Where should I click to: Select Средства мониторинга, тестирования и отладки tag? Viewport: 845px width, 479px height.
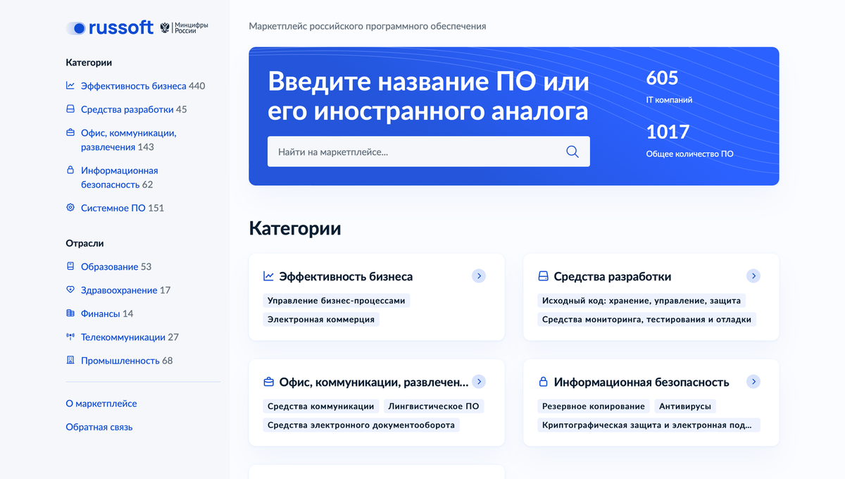click(x=647, y=319)
